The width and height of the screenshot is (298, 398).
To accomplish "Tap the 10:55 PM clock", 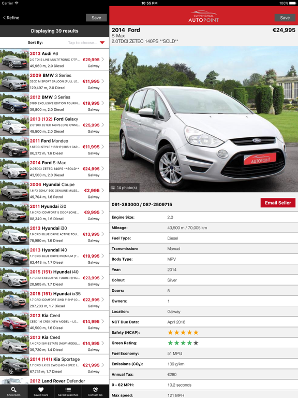I will tap(149, 3).
